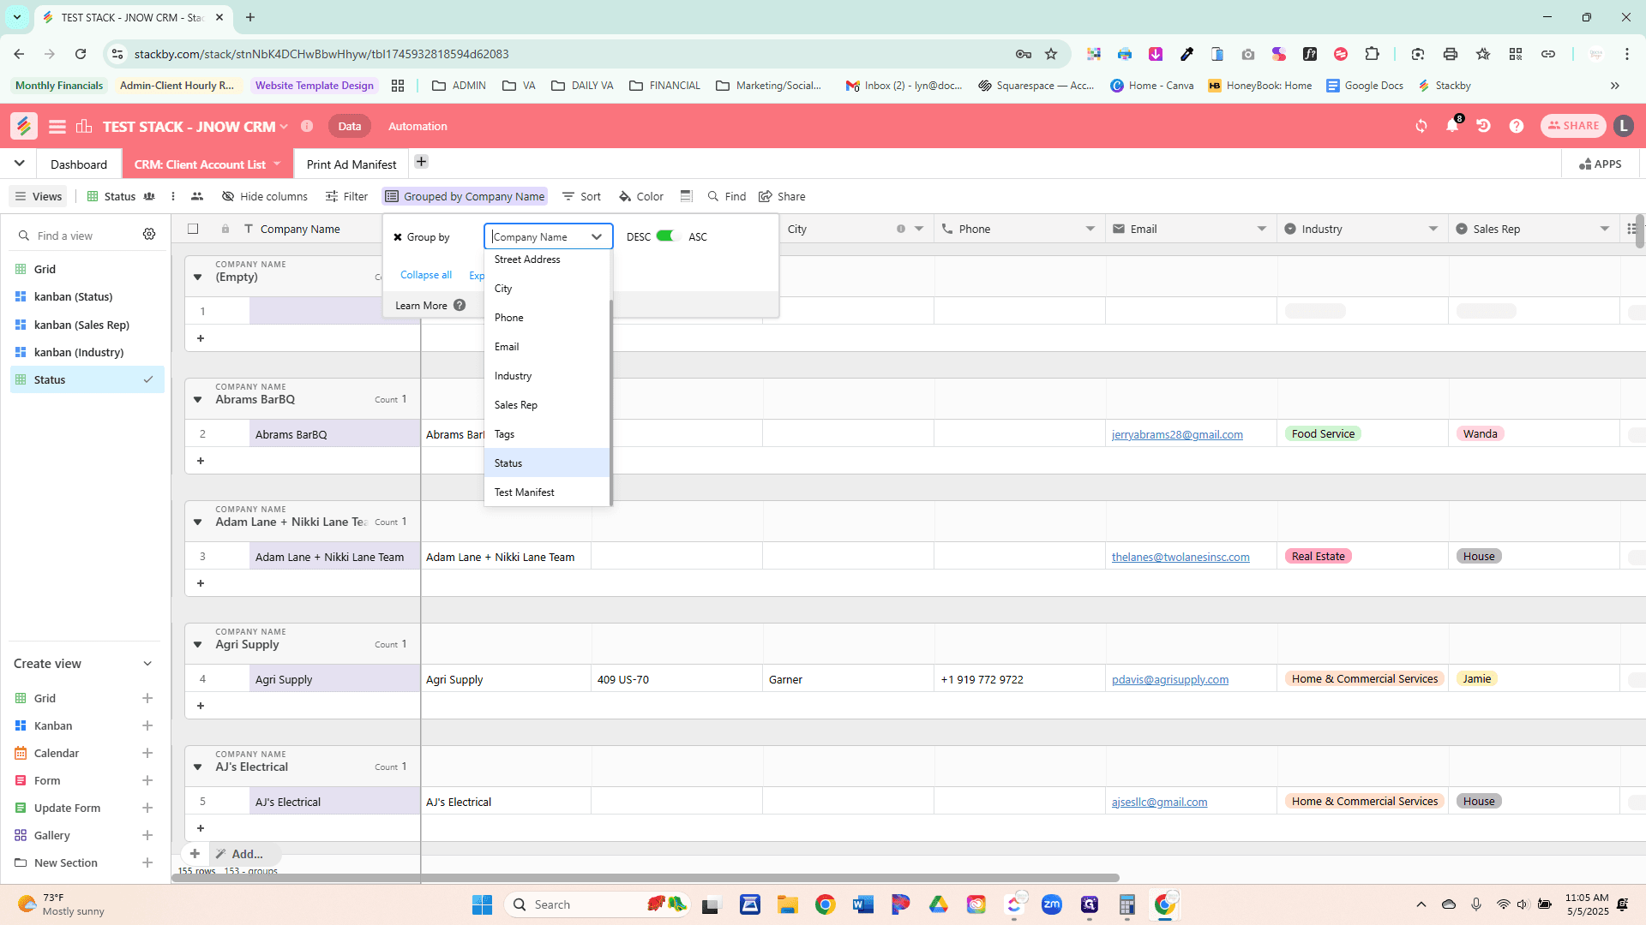Image resolution: width=1646 pixels, height=925 pixels.
Task: Add row under Agri Supply group
Action: click(x=201, y=705)
